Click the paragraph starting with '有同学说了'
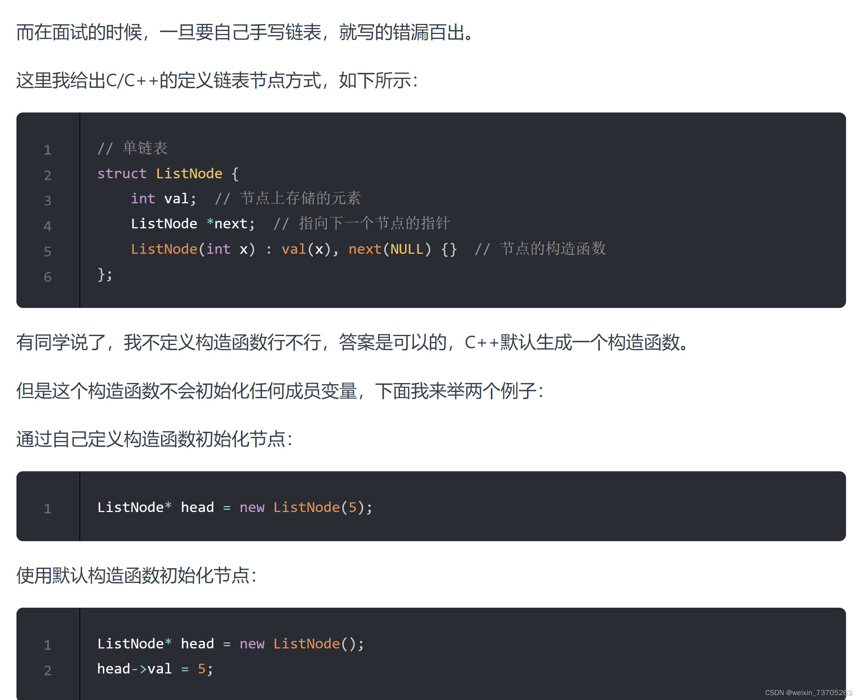 click(x=353, y=342)
